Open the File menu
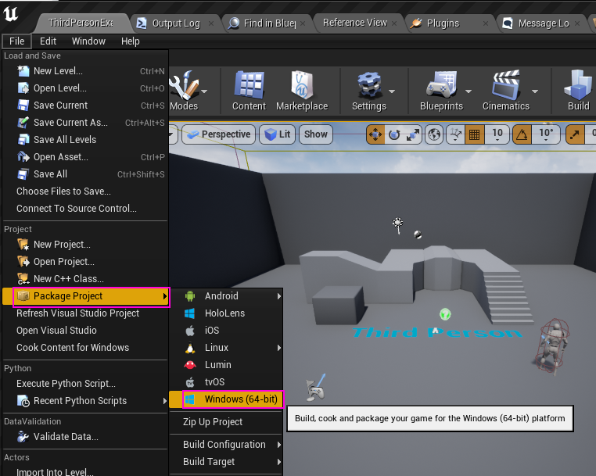Viewport: 596px width, 476px height. pos(16,41)
